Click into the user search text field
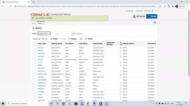 [x=61, y=34]
